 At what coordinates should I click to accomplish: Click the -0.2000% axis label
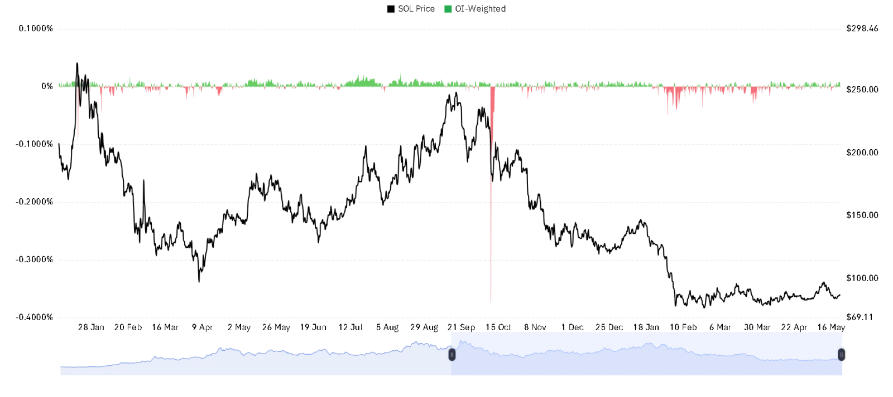pyautogui.click(x=35, y=202)
